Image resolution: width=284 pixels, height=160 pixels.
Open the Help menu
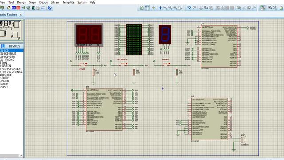92,2
